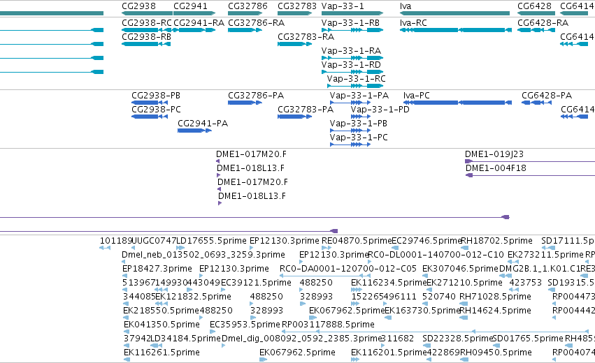Select EST RH14624.5prime

click(x=495, y=311)
